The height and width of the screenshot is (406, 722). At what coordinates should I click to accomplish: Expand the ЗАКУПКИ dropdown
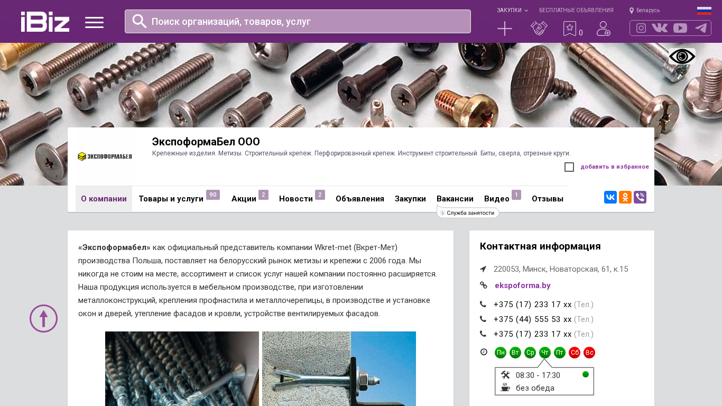coord(512,11)
